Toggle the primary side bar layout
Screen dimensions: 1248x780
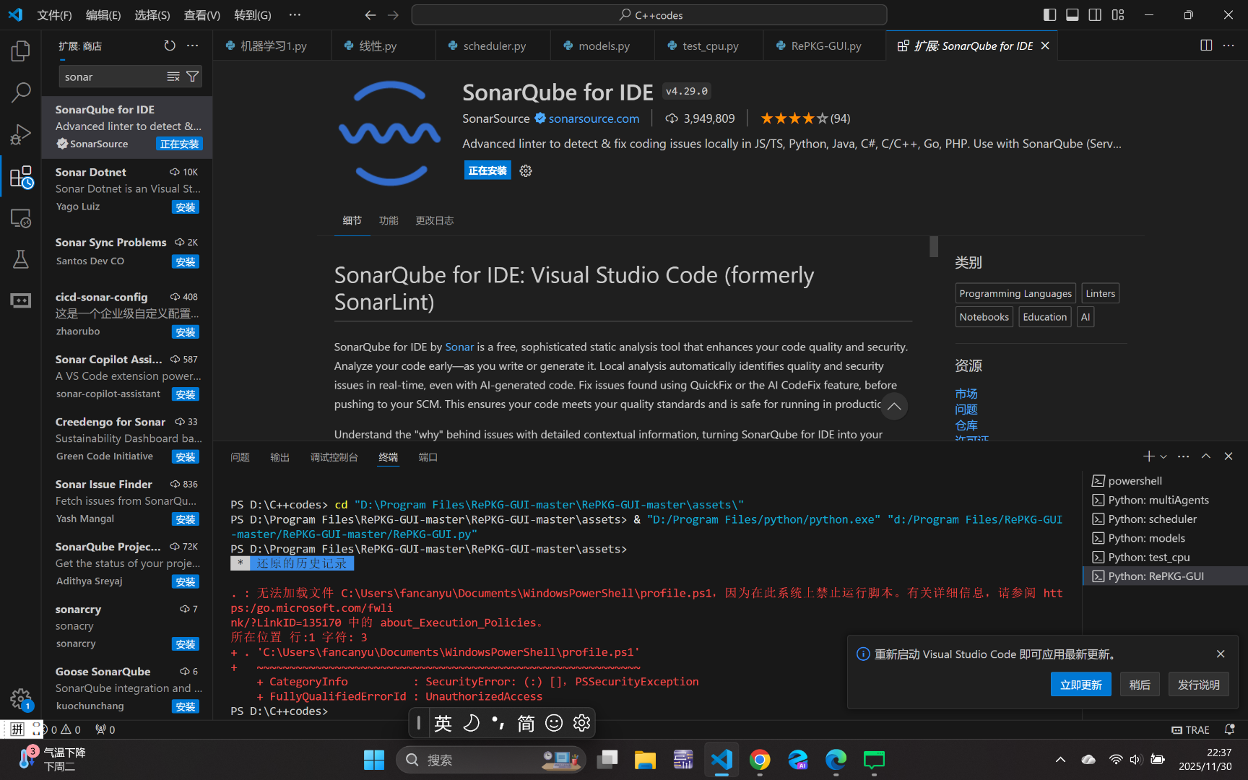tap(1049, 14)
